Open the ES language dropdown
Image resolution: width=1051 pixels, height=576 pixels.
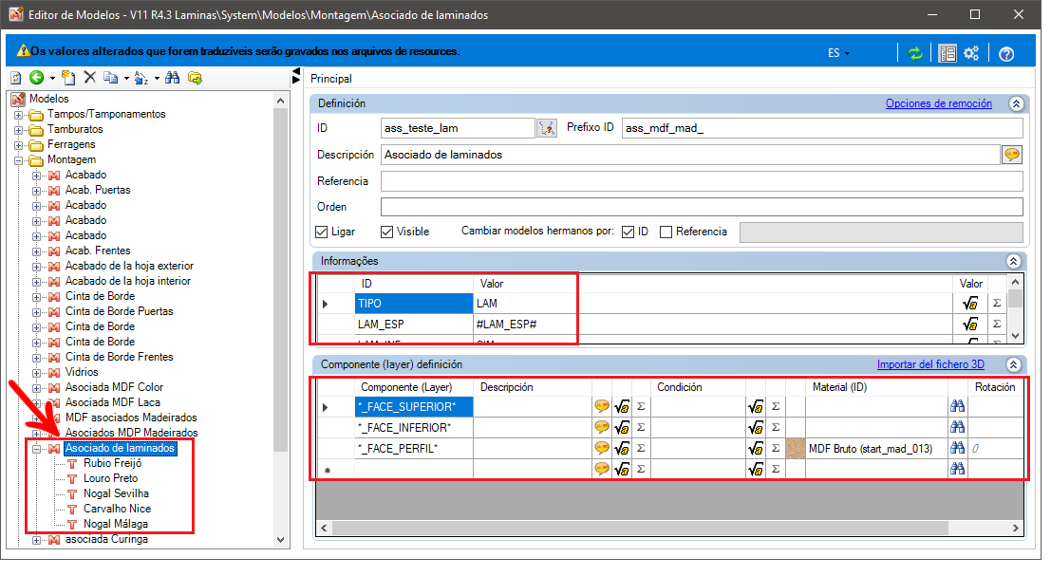click(838, 53)
